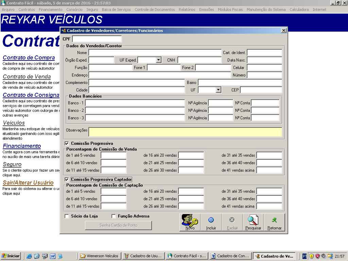348x261 pixels.
Task: Click the Retornar running-man icon
Action: pyautogui.click(x=274, y=222)
